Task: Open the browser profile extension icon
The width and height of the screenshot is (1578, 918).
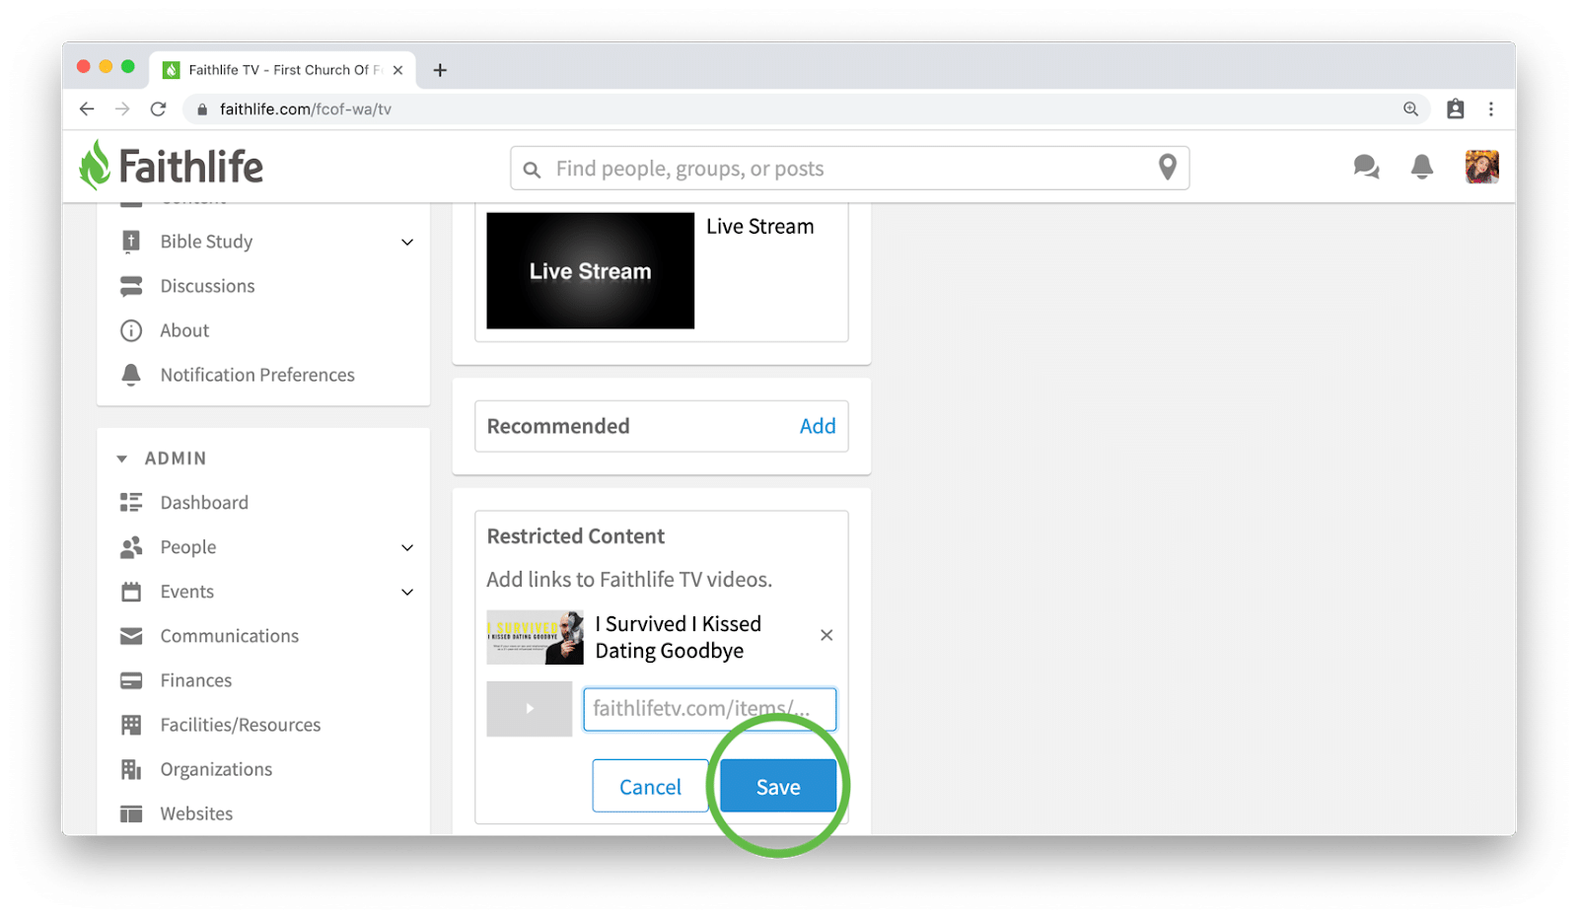Action: pyautogui.click(x=1455, y=108)
